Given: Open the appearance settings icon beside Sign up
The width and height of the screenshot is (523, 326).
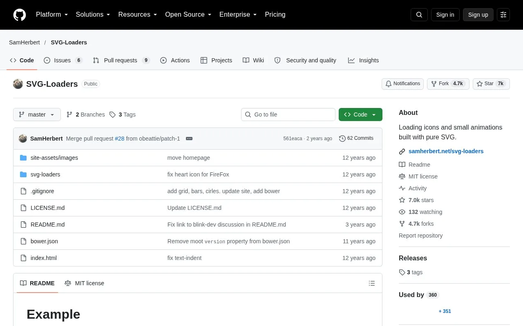Looking at the screenshot, I should click(503, 15).
